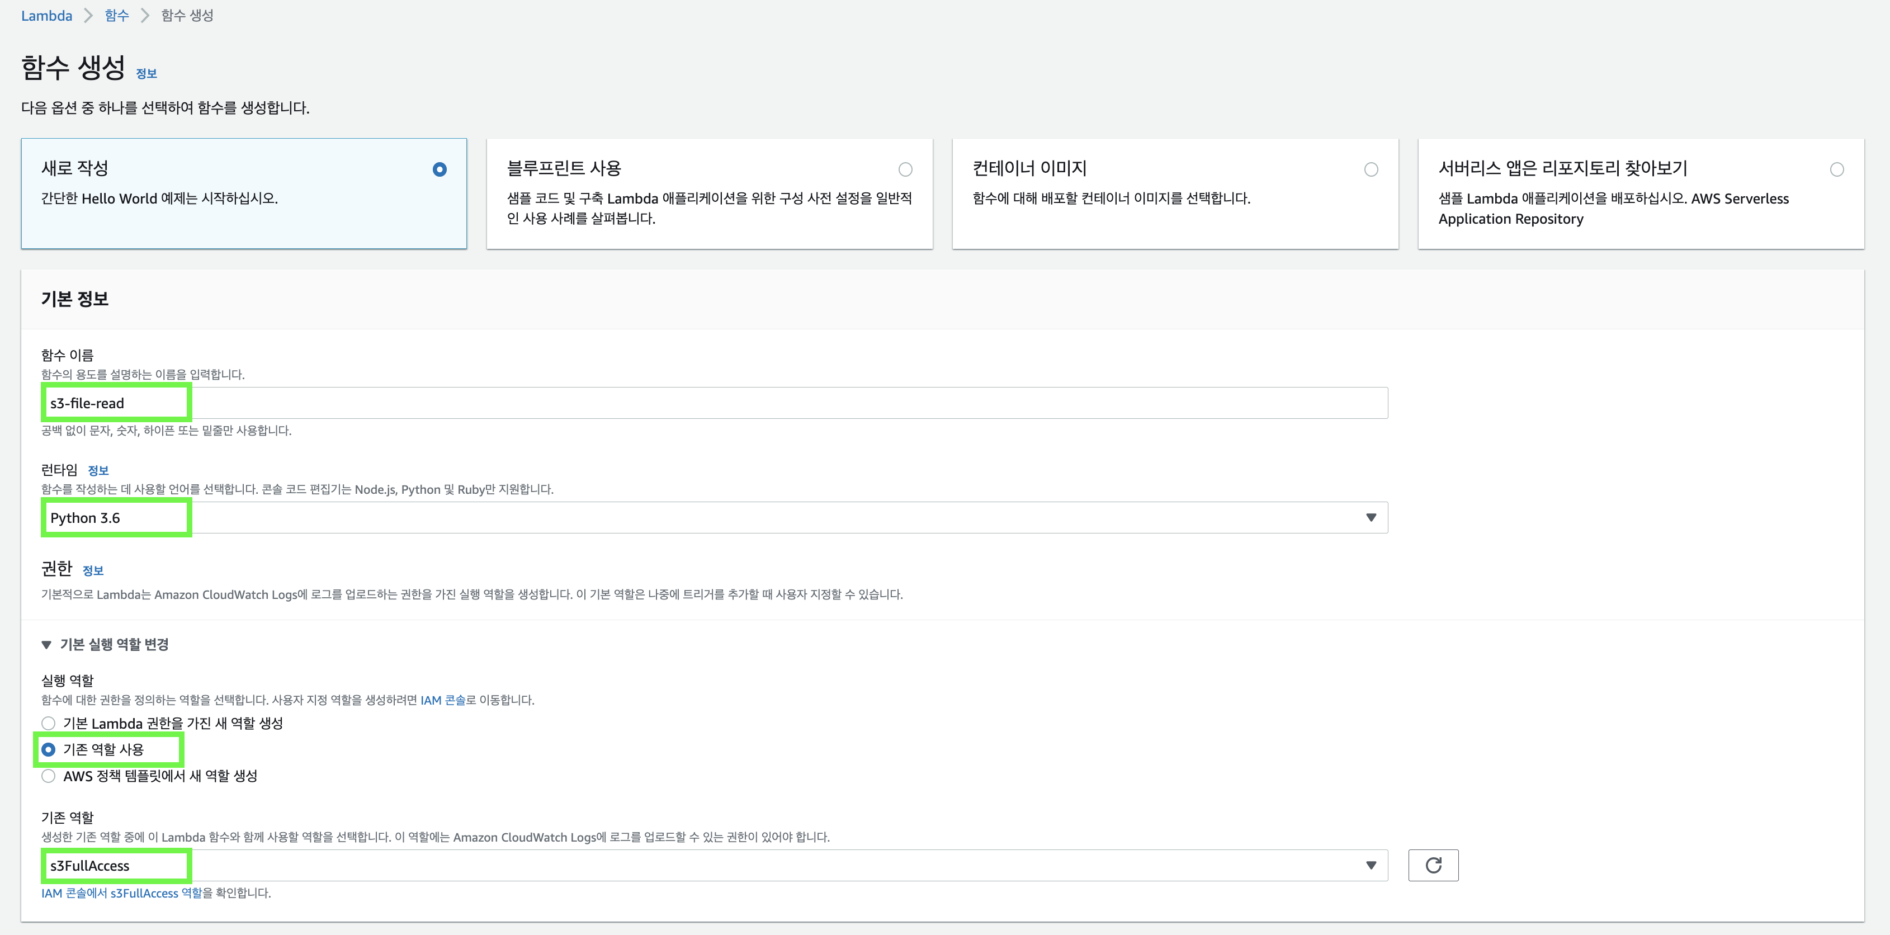Click the Lambda breadcrumb link
Viewport: 1890px width, 935px height.
click(46, 16)
